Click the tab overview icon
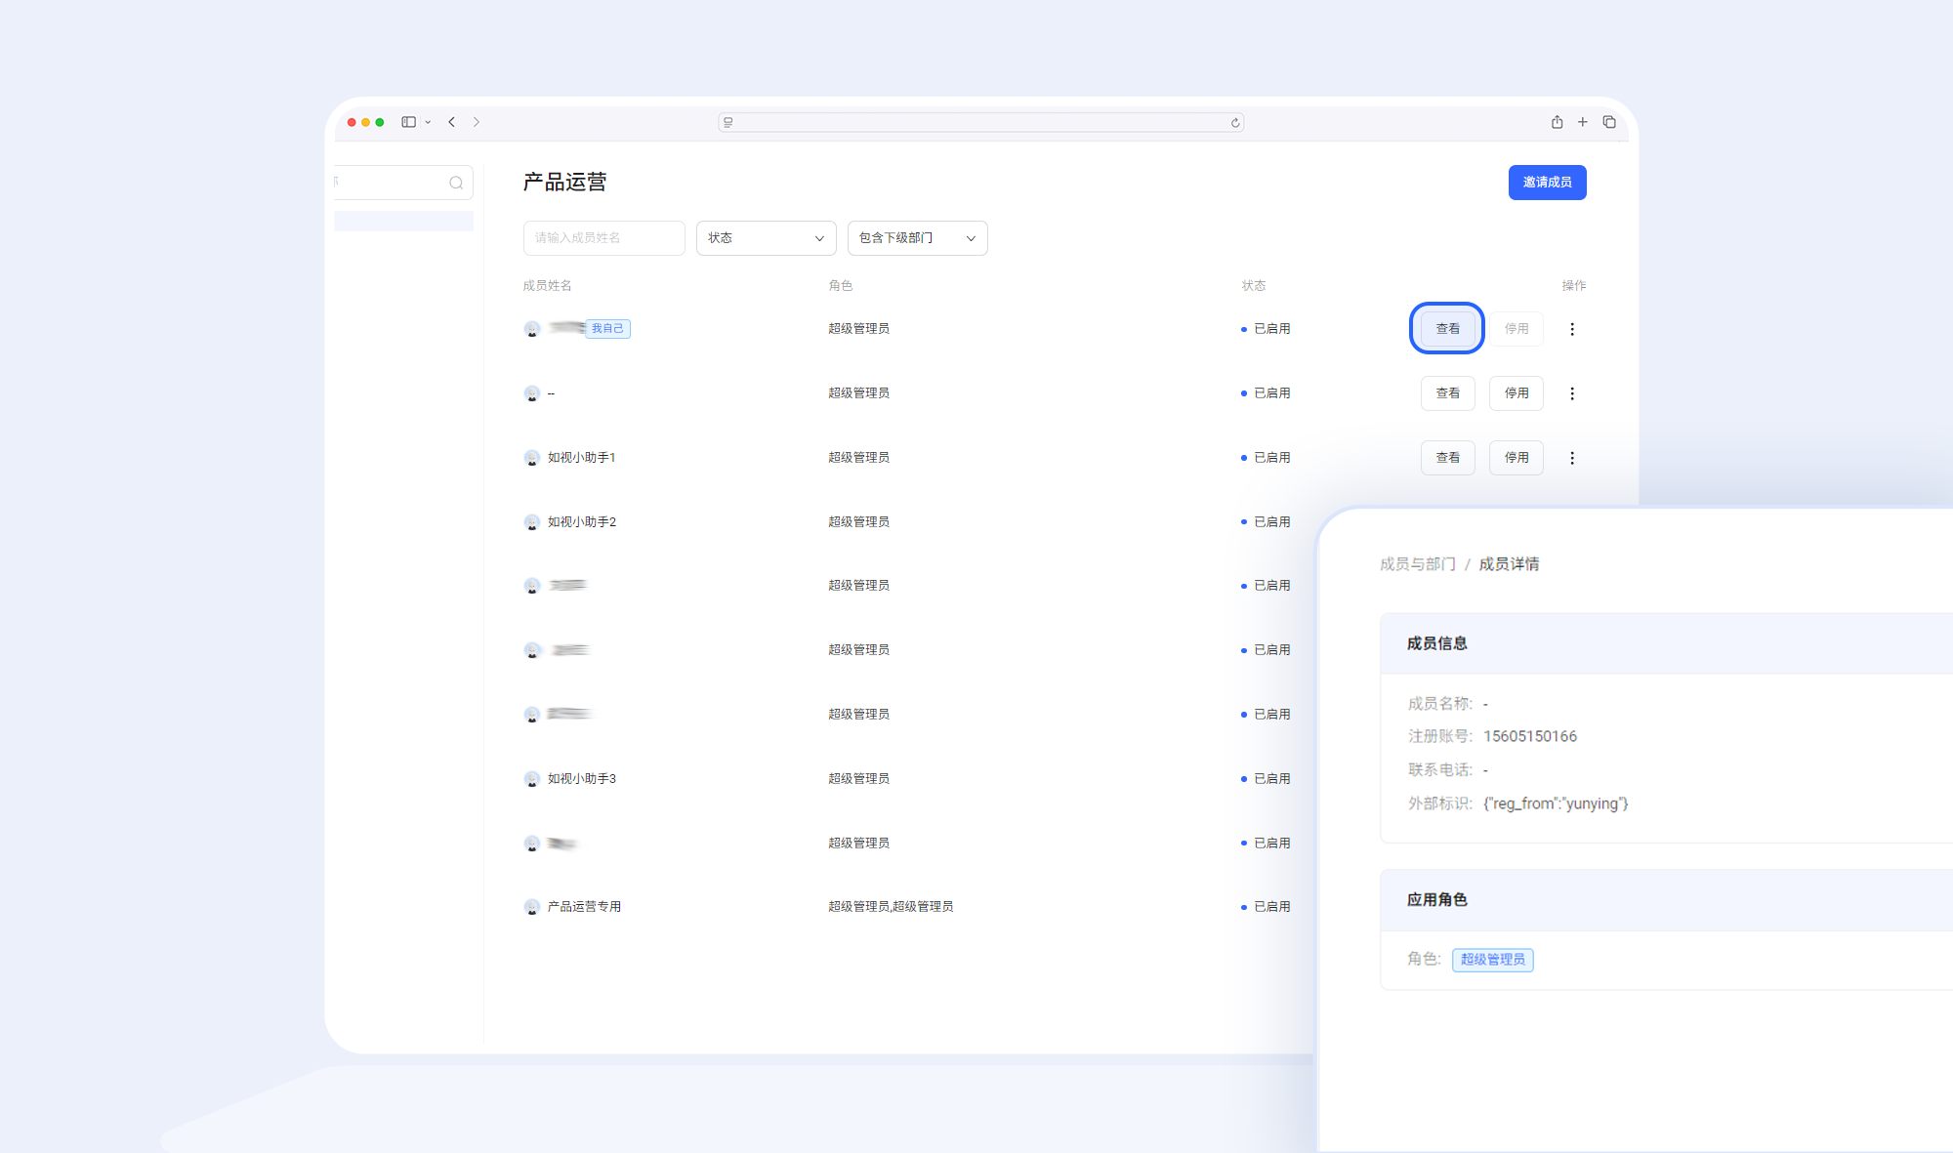 [x=1609, y=122]
